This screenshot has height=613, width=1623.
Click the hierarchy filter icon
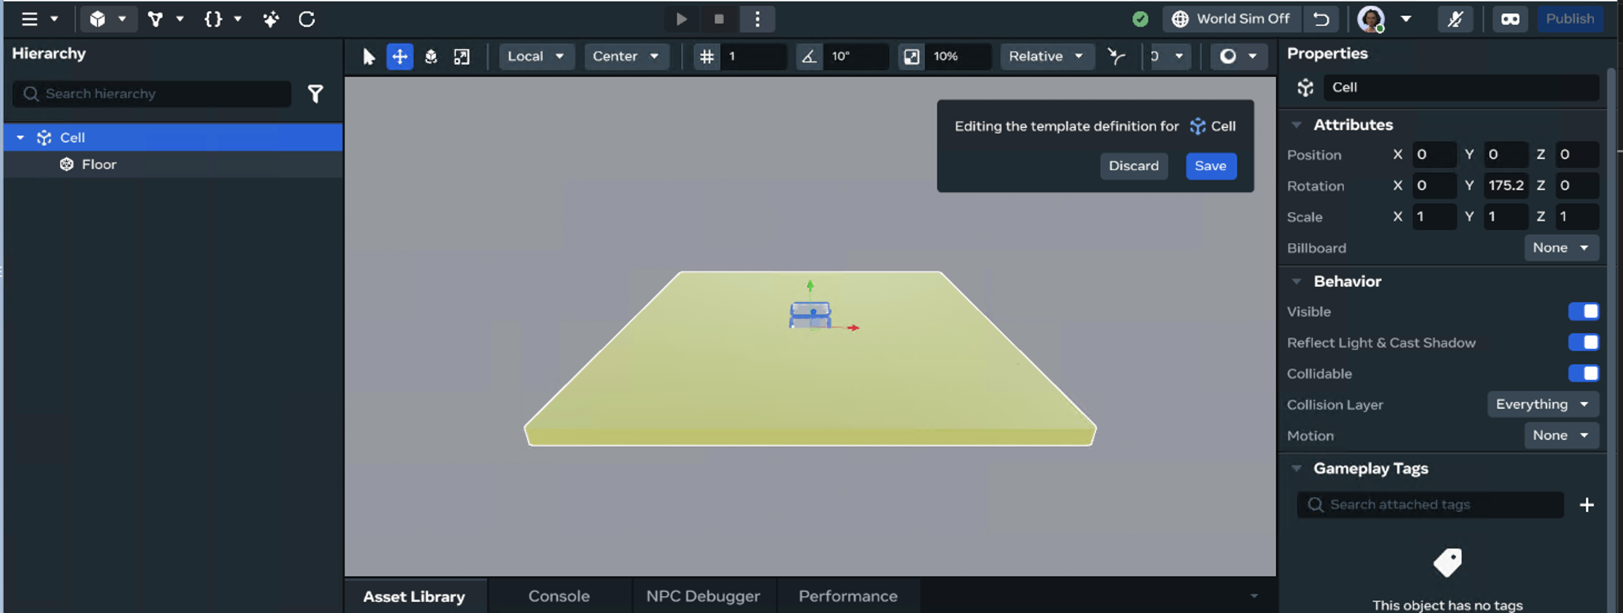click(315, 94)
